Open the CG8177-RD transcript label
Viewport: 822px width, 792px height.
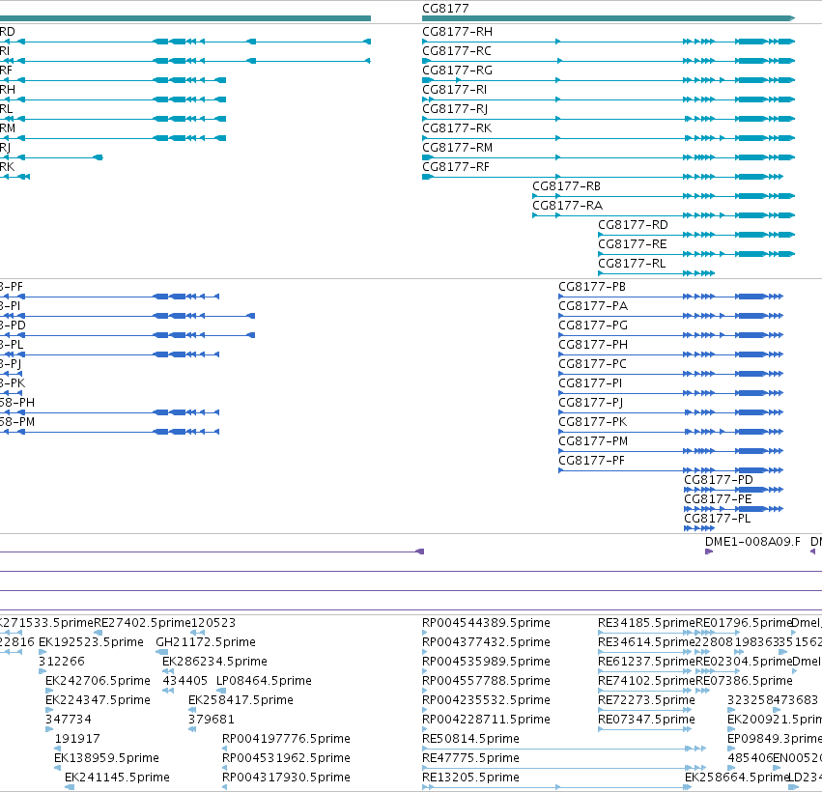[x=634, y=225]
